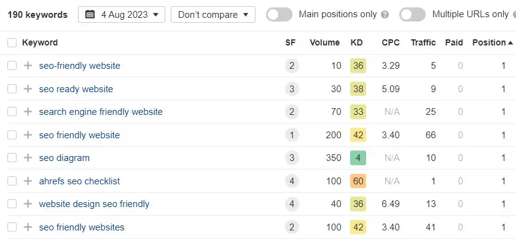
Task: Click the plus icon for ahrefs seo checklist
Action: point(28,181)
